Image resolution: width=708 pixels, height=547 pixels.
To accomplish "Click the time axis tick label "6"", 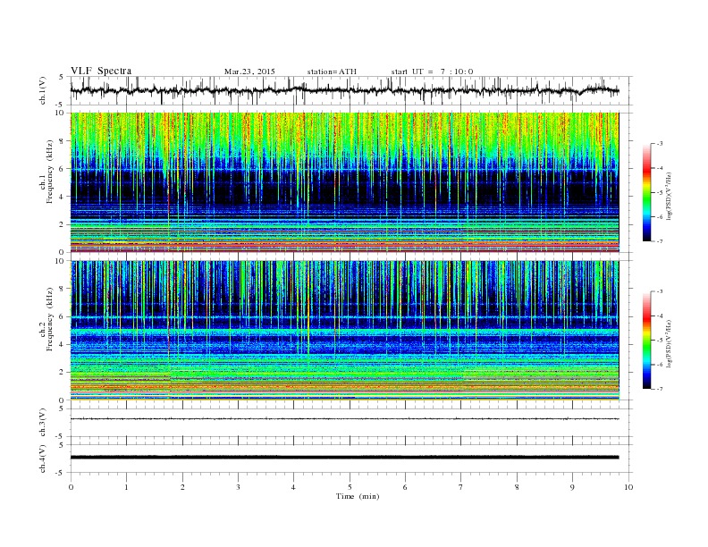I will tap(405, 487).
